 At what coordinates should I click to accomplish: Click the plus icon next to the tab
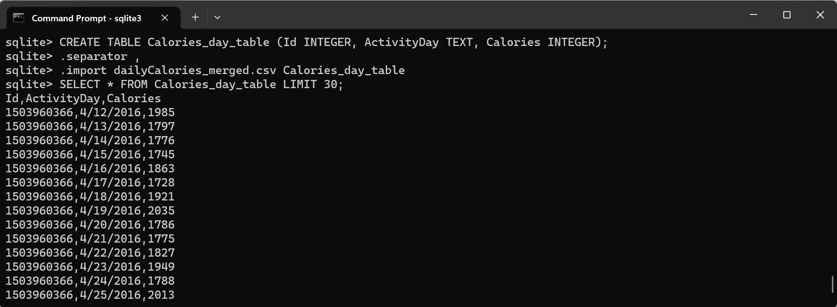[x=195, y=17]
